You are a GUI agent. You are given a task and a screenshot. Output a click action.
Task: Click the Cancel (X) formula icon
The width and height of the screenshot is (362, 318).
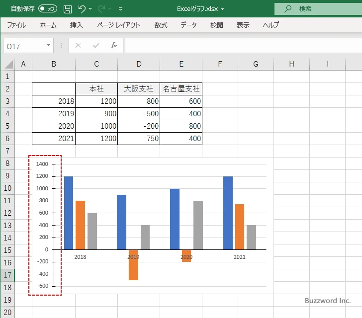(78, 45)
